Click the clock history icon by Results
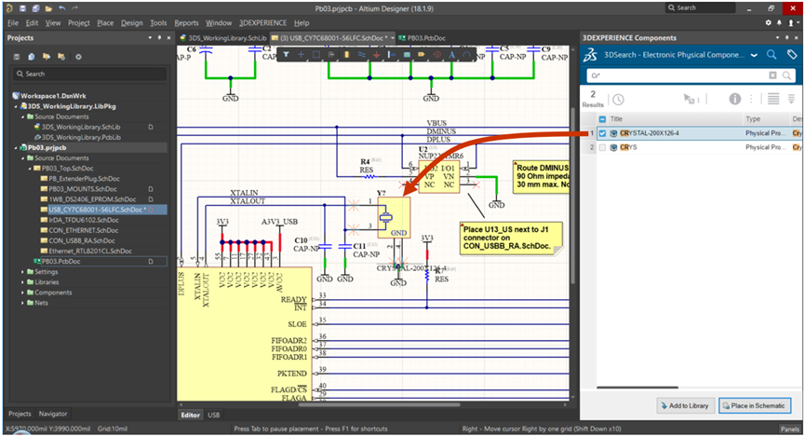This screenshot has width=805, height=436. point(618,100)
